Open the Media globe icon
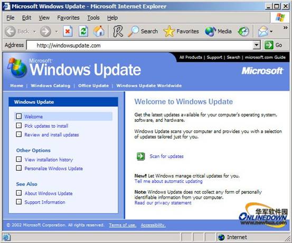 point(210,31)
